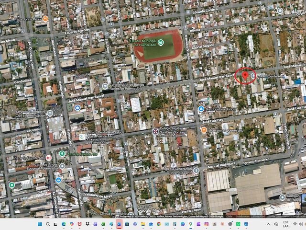The width and height of the screenshot is (306, 230).
Task: Click the bus stop icon beside top Eduardo Cordero label
Action: click(x=188, y=12)
